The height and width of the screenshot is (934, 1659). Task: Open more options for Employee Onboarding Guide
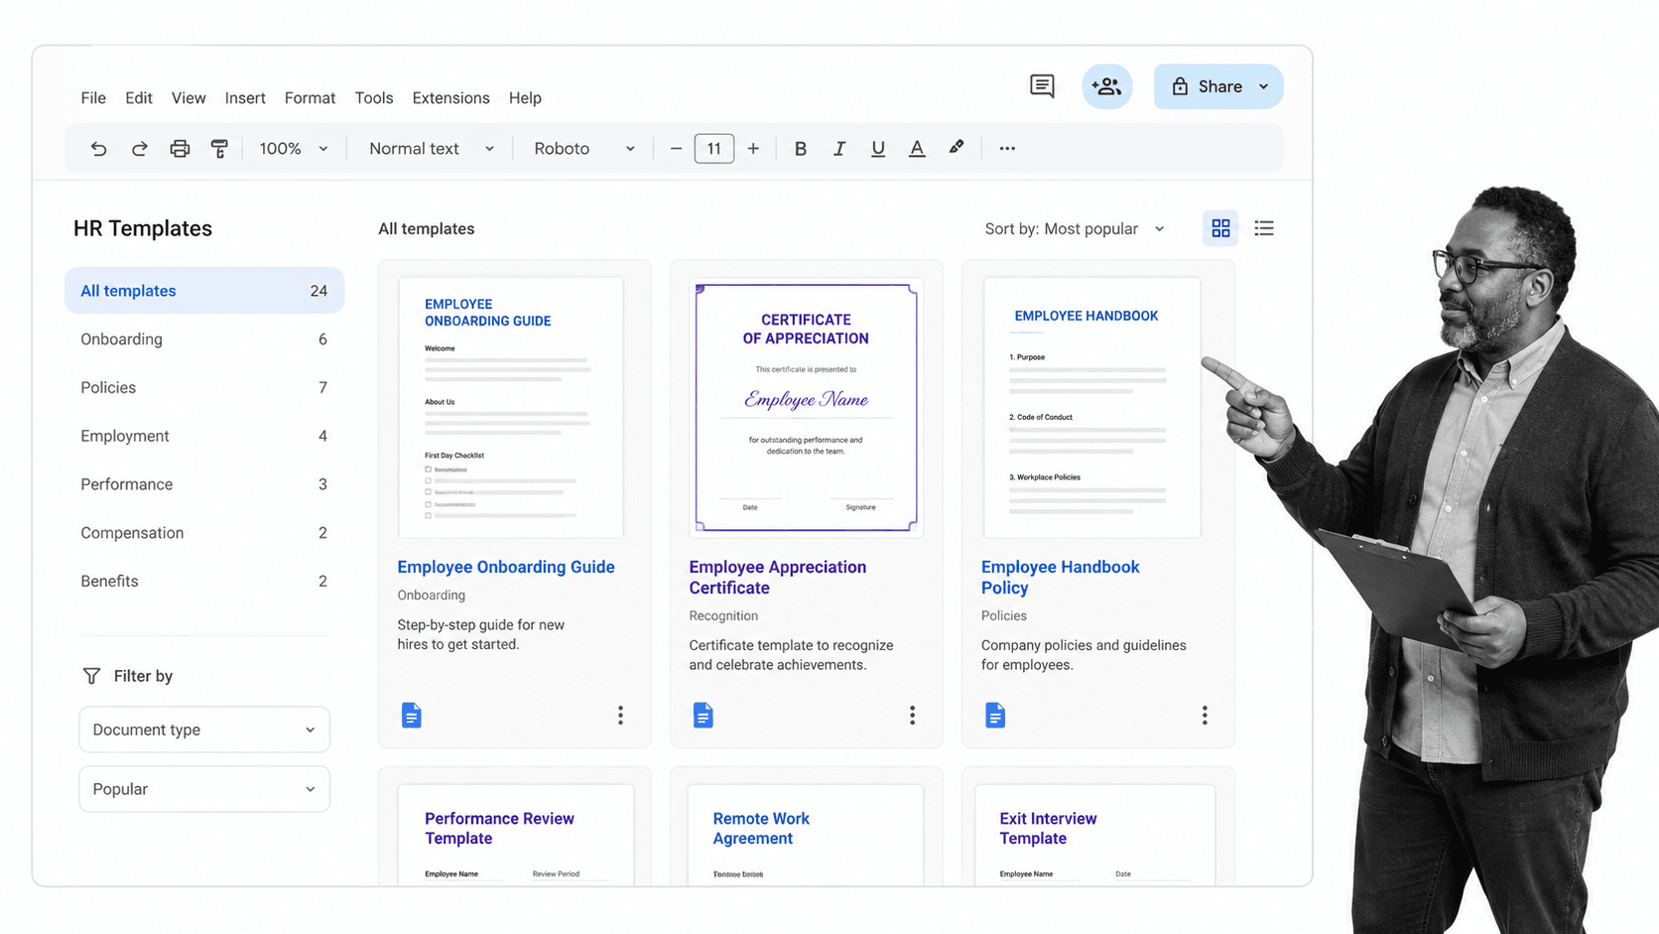pyautogui.click(x=620, y=715)
